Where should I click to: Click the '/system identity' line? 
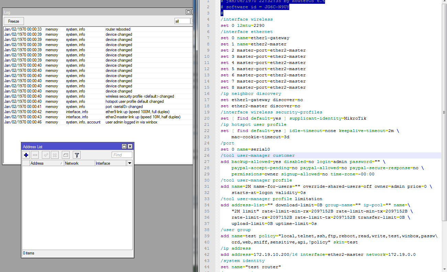pos(243,261)
